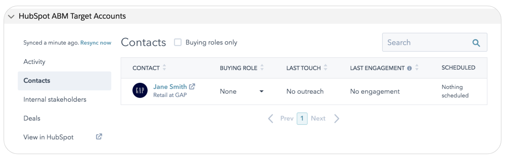Viewport: 507px width, 158px height.
Task: Click the search magnifying glass icon
Action: tap(476, 43)
